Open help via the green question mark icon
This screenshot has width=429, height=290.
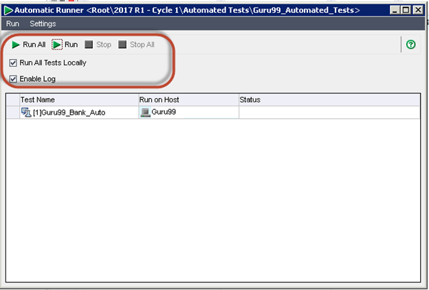pos(411,45)
